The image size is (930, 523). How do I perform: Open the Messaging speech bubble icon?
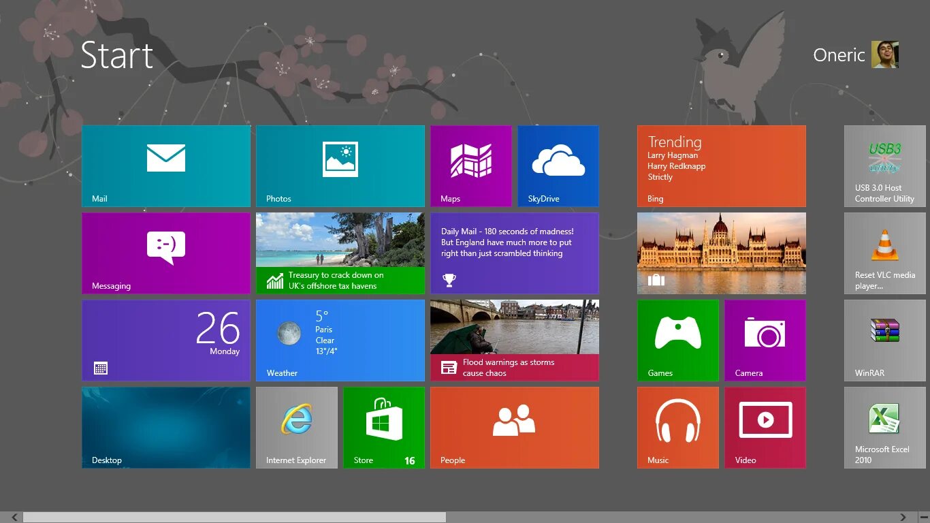[x=166, y=248]
